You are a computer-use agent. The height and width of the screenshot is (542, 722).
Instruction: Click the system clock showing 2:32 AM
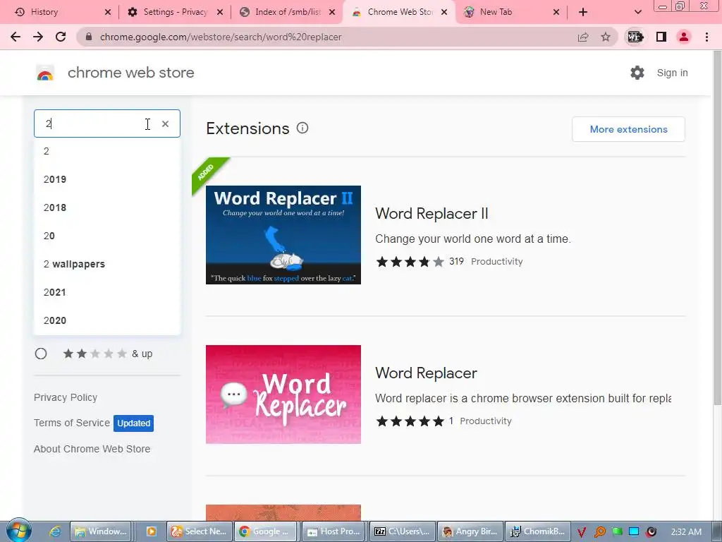pyautogui.click(x=686, y=532)
